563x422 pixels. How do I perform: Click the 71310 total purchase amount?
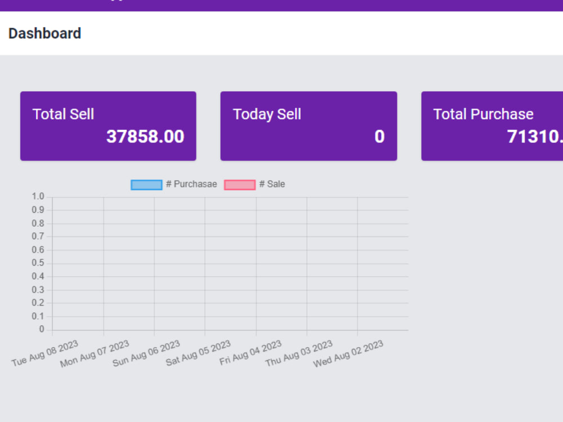[x=535, y=136]
